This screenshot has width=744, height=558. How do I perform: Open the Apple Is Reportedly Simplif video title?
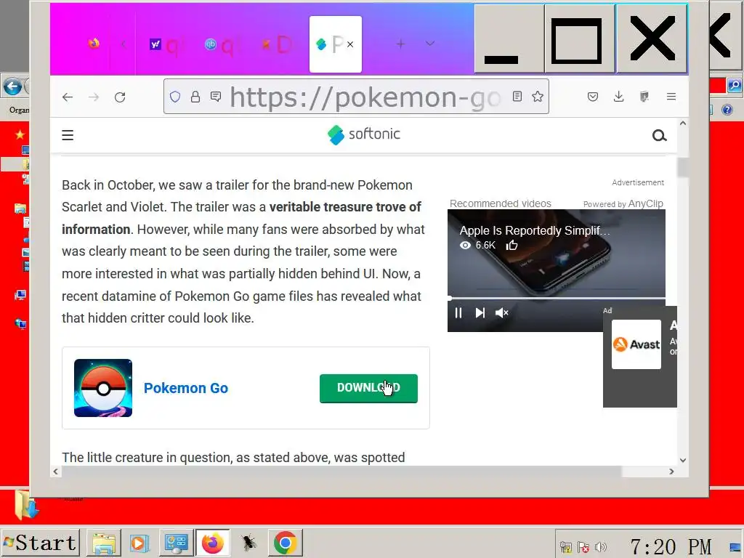[535, 230]
